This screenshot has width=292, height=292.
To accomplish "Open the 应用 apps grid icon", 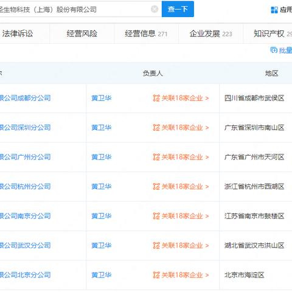I will (x=274, y=10).
